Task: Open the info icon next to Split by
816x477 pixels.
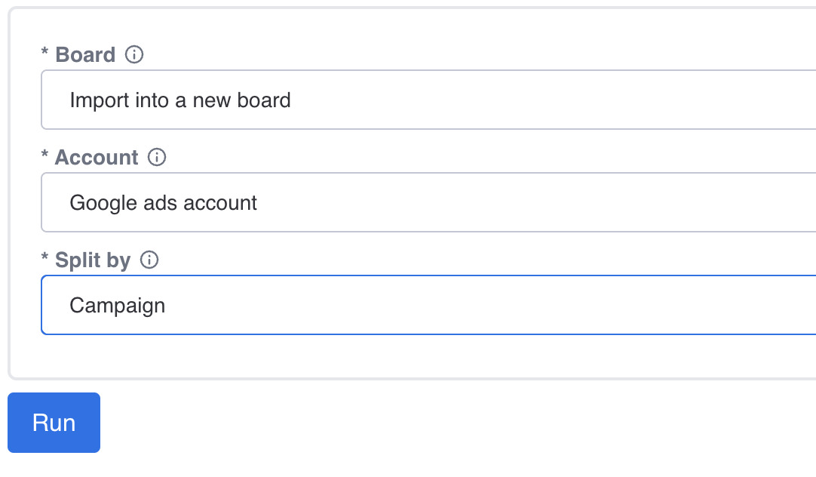Action: point(149,260)
